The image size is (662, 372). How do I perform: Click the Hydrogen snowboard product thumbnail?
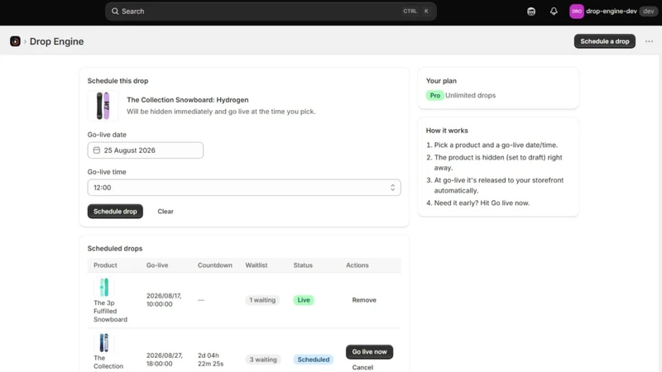[103, 106]
